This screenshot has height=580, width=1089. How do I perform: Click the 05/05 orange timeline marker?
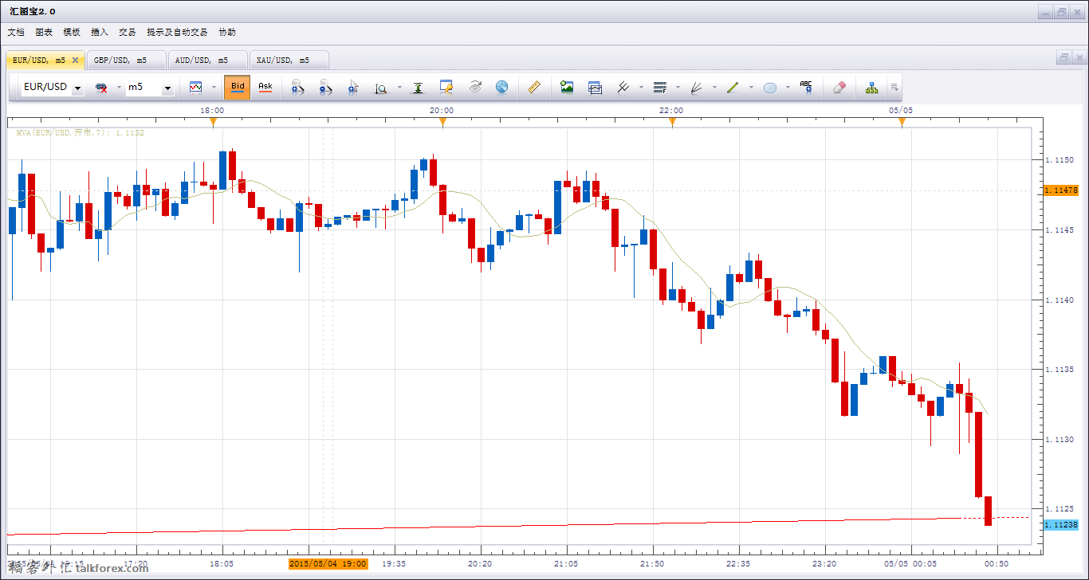[902, 121]
